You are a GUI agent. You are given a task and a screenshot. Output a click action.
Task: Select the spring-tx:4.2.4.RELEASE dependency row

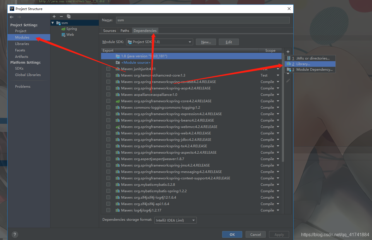[x=191, y=146]
